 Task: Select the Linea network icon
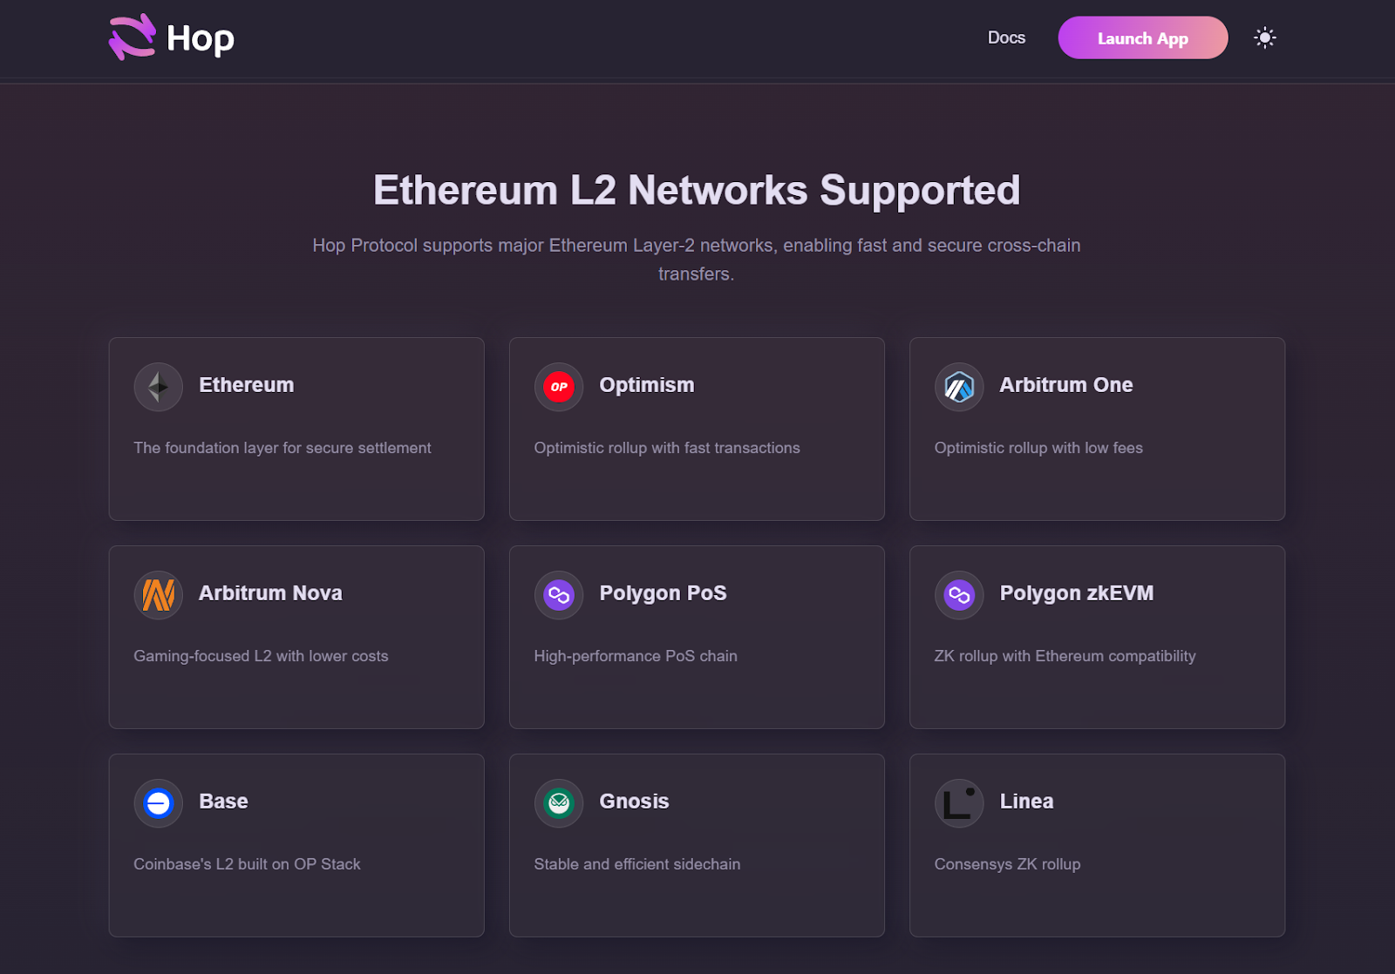[959, 802]
